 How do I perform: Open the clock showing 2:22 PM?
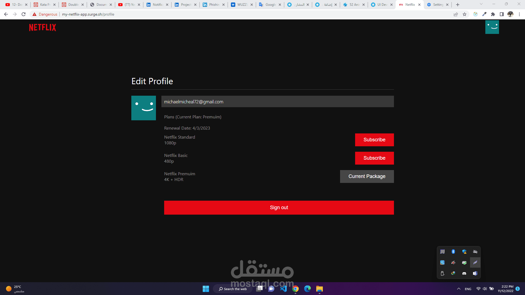point(506,289)
